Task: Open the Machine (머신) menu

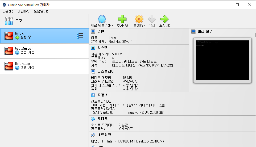Action: coord(23,11)
